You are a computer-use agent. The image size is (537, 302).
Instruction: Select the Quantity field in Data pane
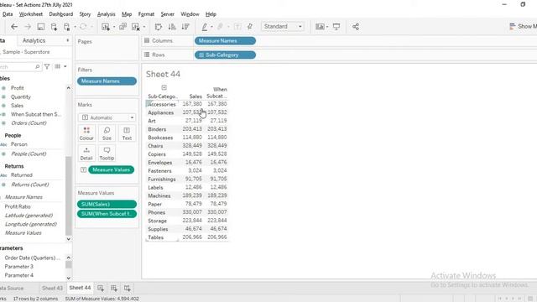click(20, 97)
